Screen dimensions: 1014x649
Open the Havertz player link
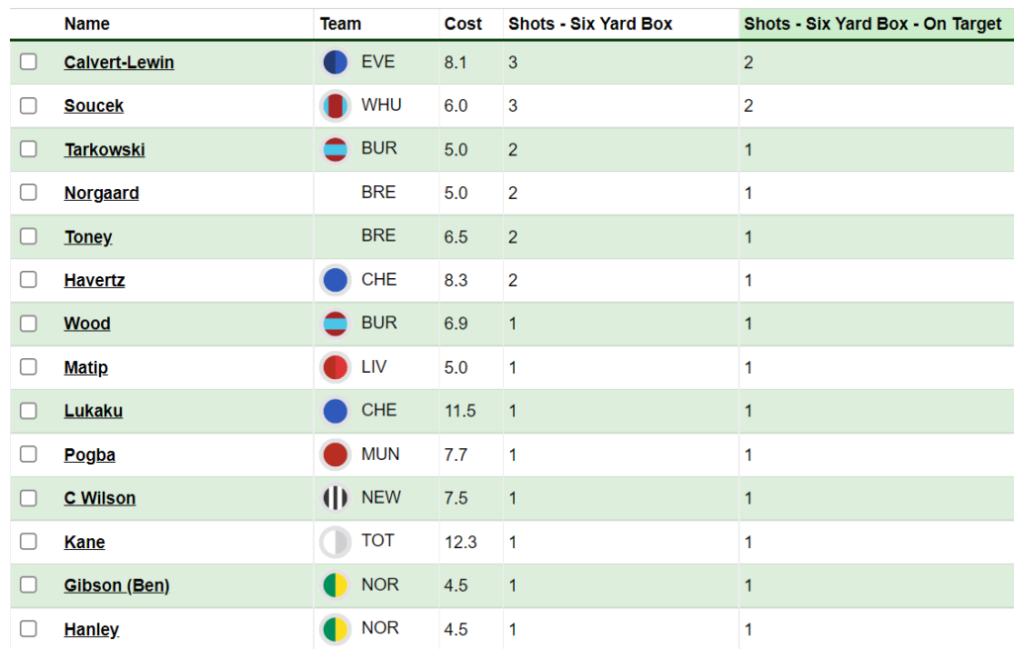pyautogui.click(x=94, y=280)
